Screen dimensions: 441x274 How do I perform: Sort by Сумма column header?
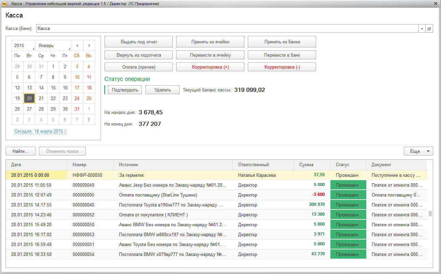click(x=312, y=165)
